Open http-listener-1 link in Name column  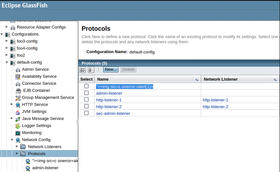[x=109, y=100]
